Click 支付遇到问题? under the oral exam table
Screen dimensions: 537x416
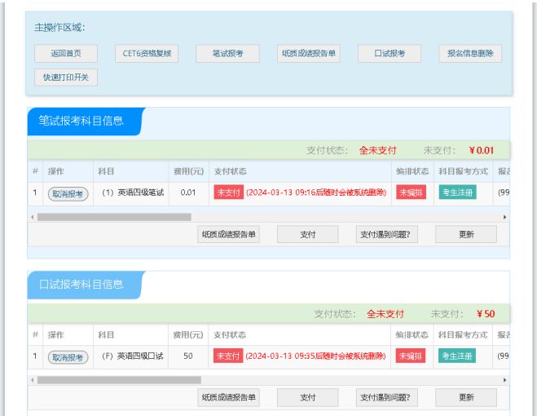[x=386, y=397]
